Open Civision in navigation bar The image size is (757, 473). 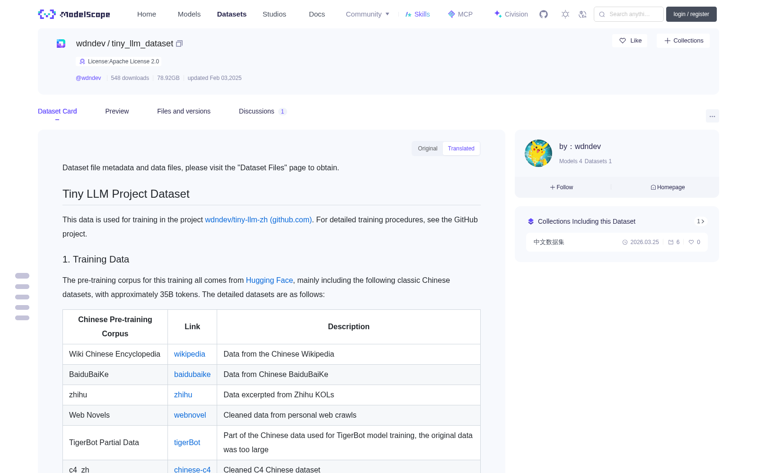(511, 14)
